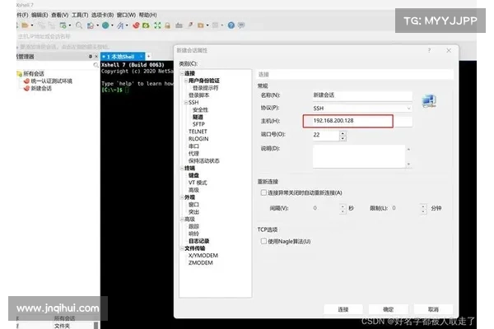Click the 确定 button
Image resolution: width=494 pixels, height=329 pixels.
coord(388,309)
